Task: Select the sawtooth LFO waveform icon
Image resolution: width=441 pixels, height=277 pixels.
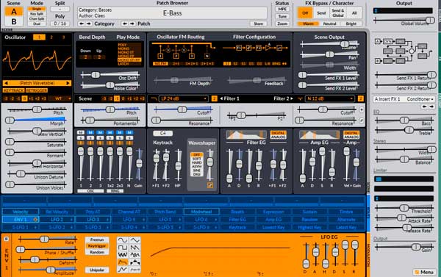Action: pos(135,248)
